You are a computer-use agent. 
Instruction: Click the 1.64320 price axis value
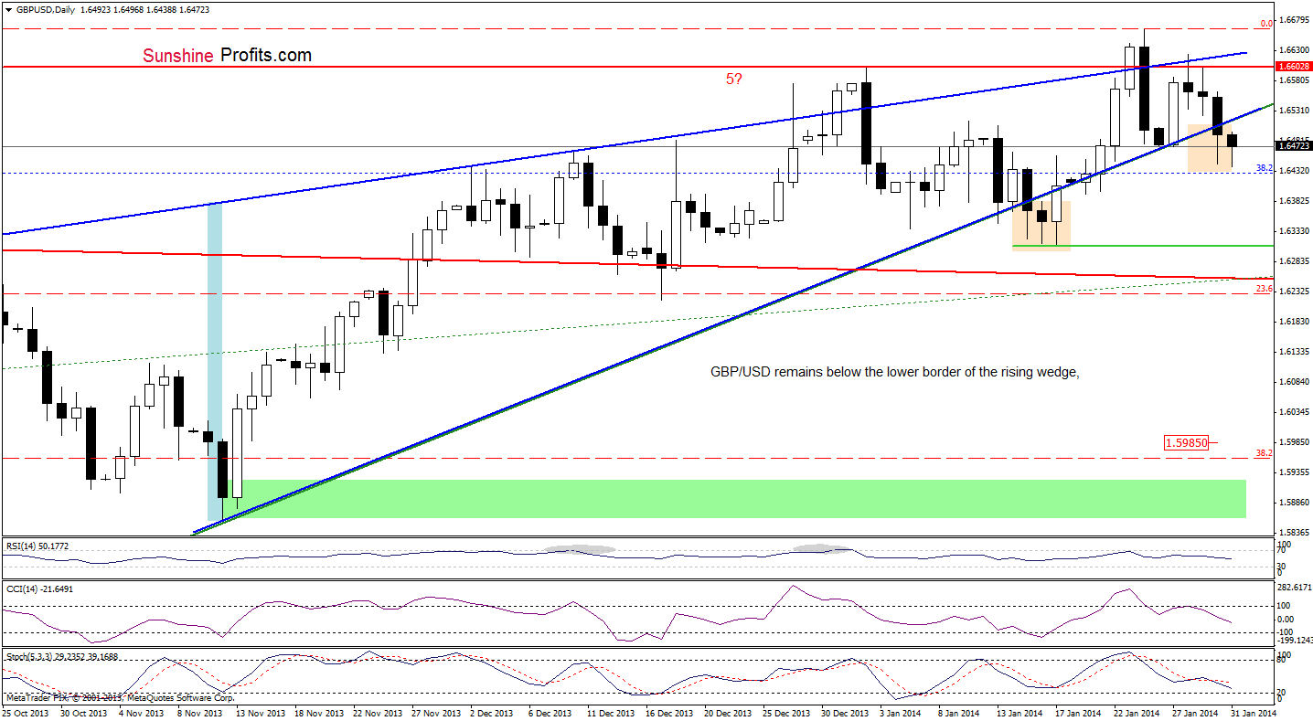click(x=1294, y=170)
